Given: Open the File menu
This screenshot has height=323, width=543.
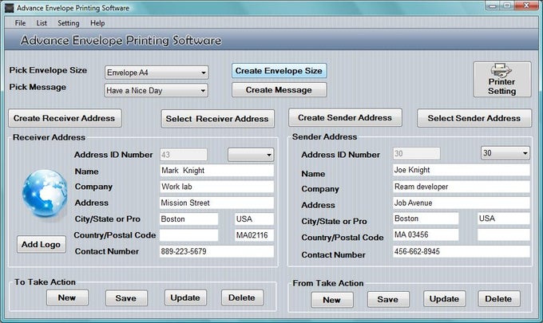Looking at the screenshot, I should click(20, 23).
